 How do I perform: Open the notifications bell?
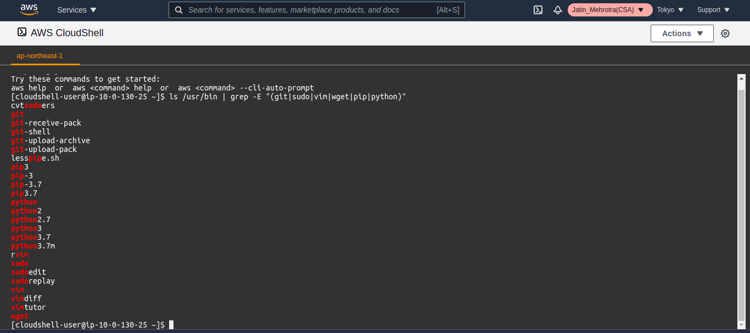558,10
